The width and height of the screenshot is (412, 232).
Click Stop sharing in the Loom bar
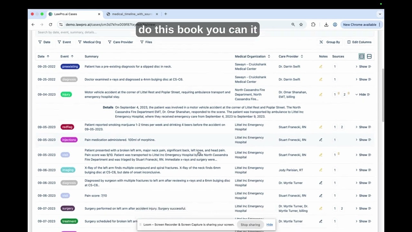coord(250,225)
